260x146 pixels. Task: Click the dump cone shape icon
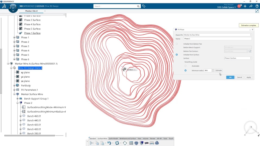(x=157, y=143)
